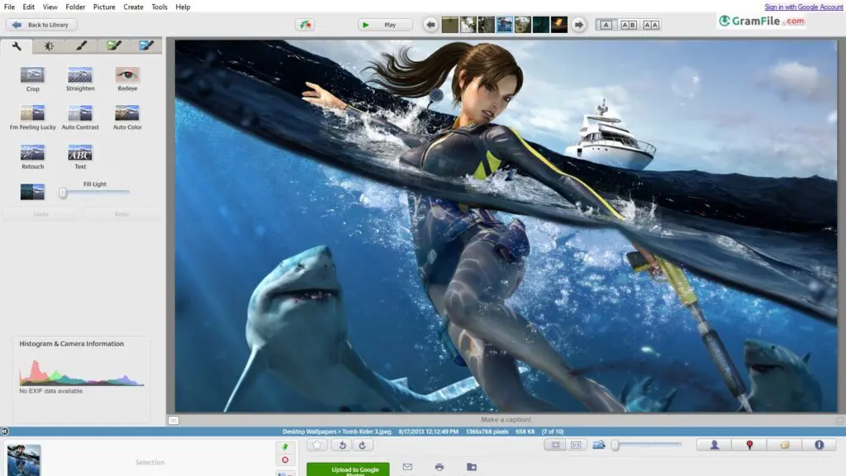Open the Create menu
The image size is (846, 476).
133,7
